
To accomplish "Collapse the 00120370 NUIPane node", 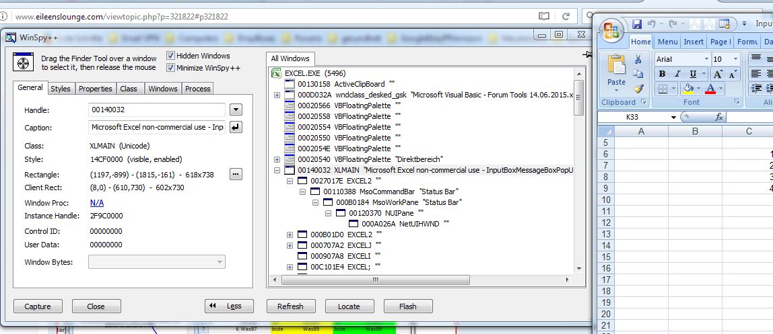I will pos(329,213).
